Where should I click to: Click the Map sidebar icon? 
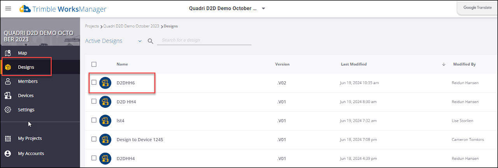7,53
